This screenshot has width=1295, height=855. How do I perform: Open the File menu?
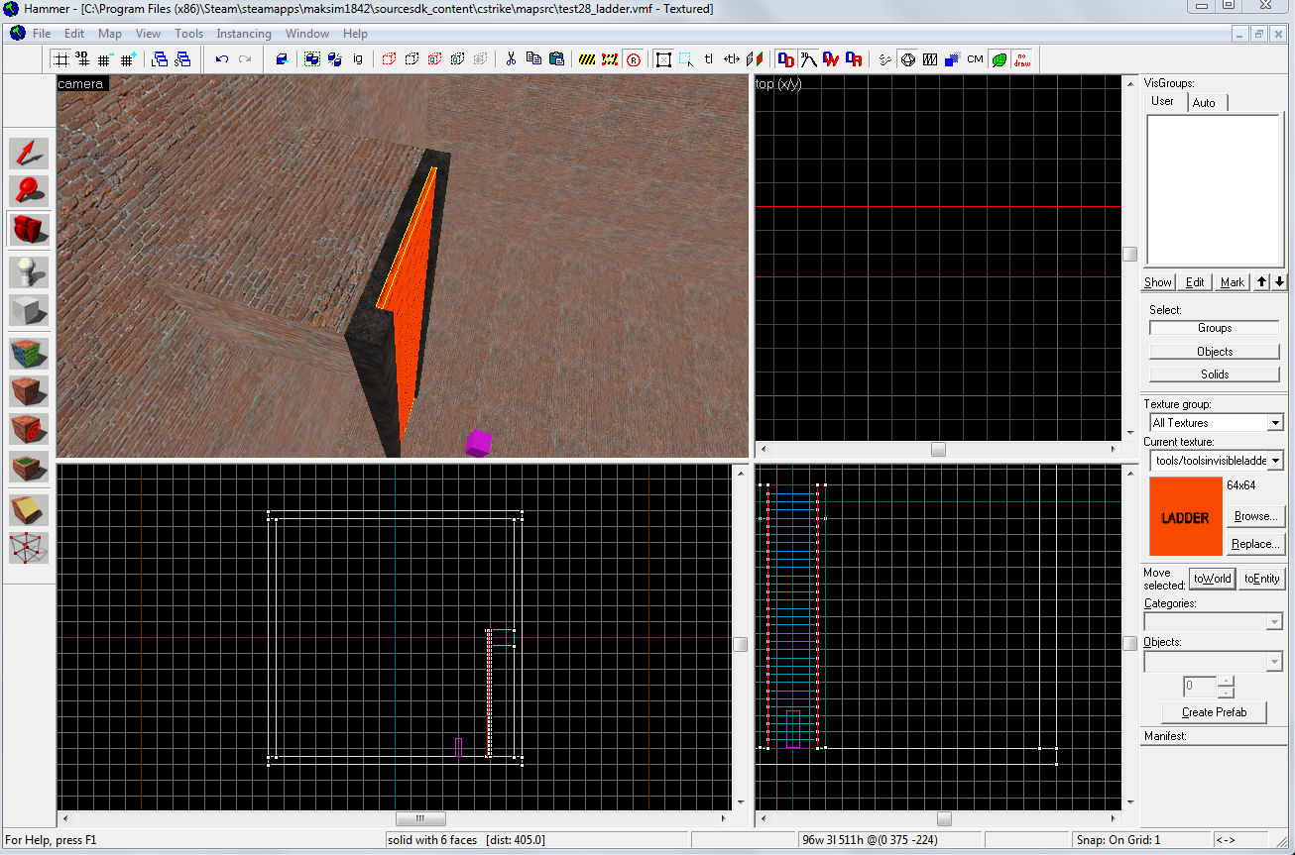tap(42, 34)
